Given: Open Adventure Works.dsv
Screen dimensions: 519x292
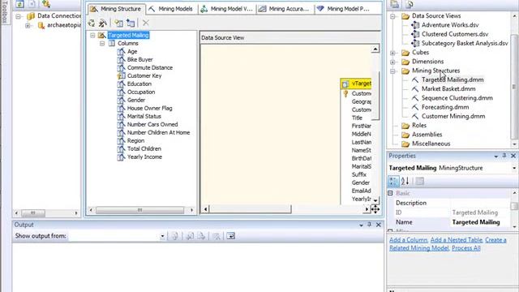Looking at the screenshot, I should coord(450,25).
